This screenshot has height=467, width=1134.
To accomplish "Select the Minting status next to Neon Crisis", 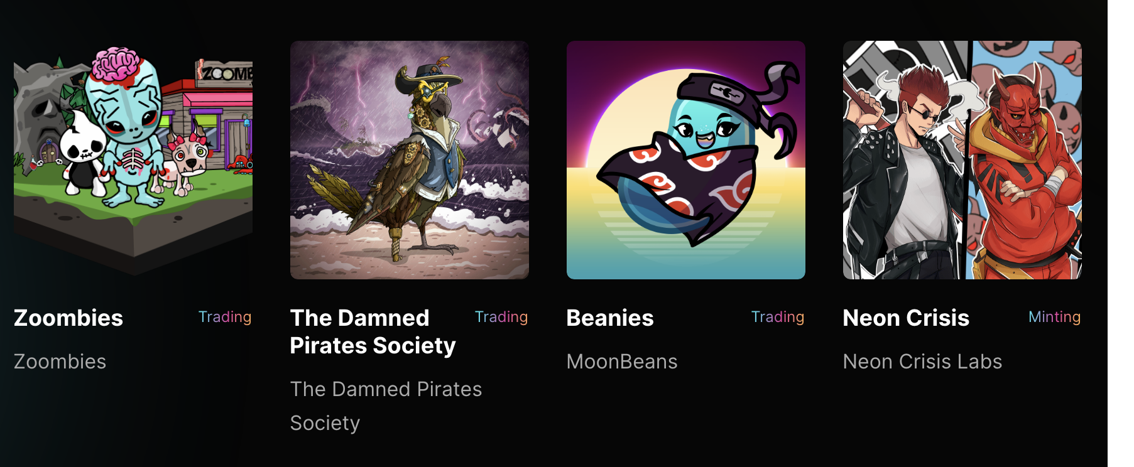I will point(1054,317).
